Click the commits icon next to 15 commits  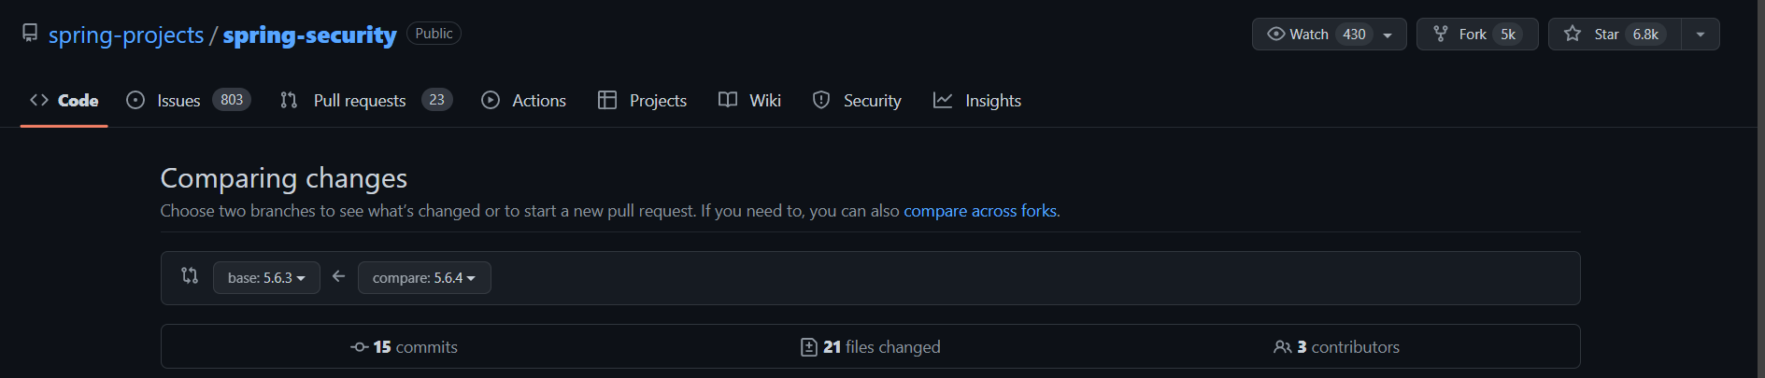360,347
